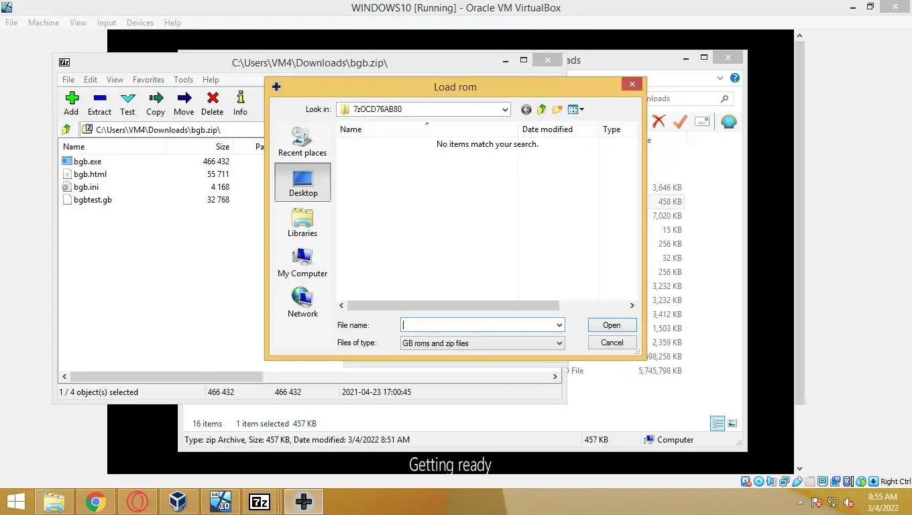Open Edit menu in 7-Zip

[x=91, y=79]
